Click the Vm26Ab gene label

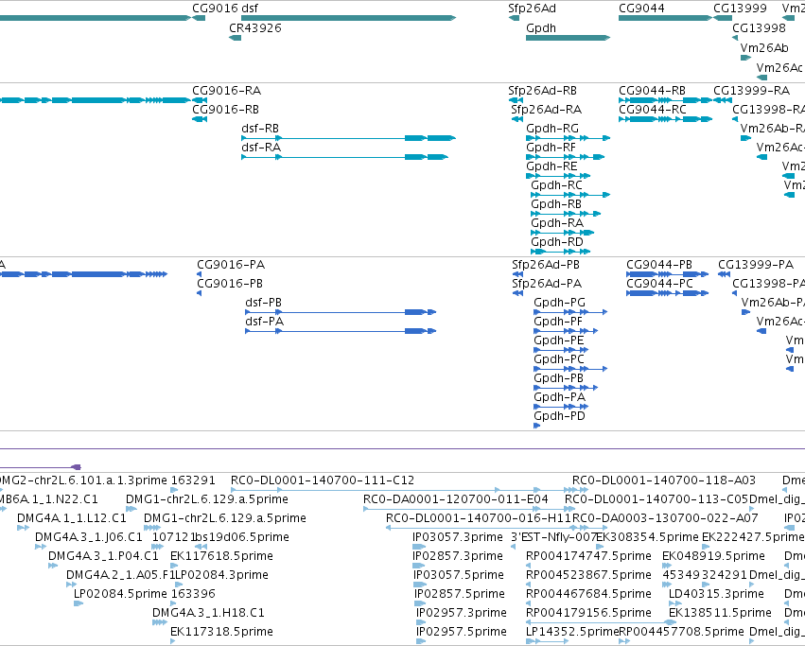(764, 47)
